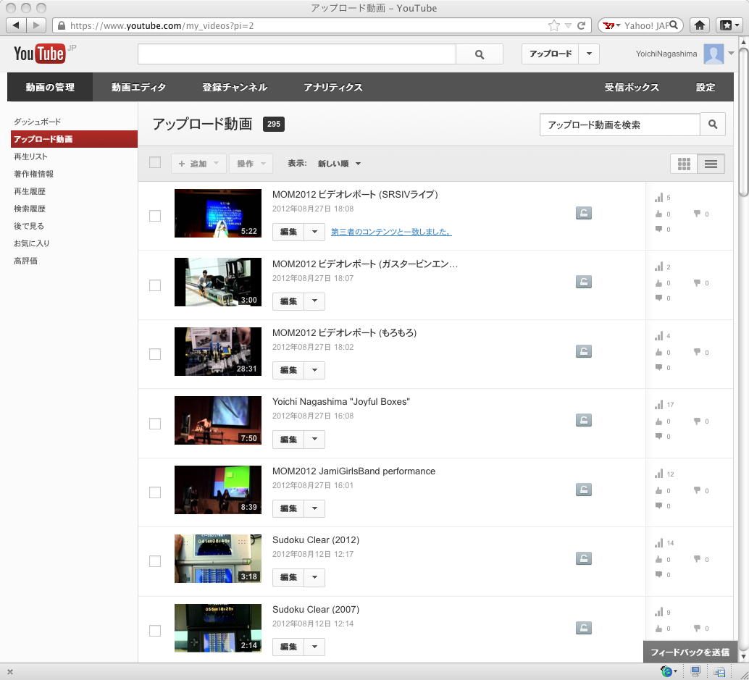Open the 操作 actions dropdown
749x680 pixels.
(251, 164)
